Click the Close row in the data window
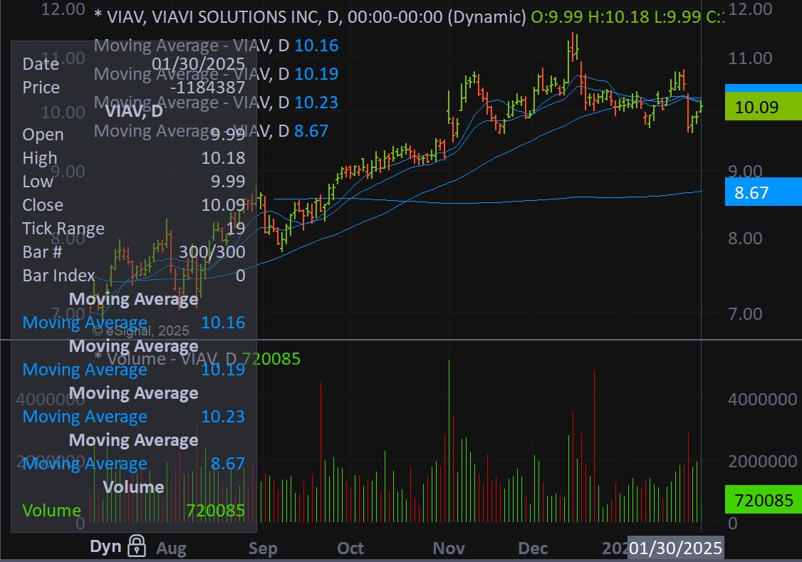This screenshot has height=562, width=802. [x=133, y=205]
